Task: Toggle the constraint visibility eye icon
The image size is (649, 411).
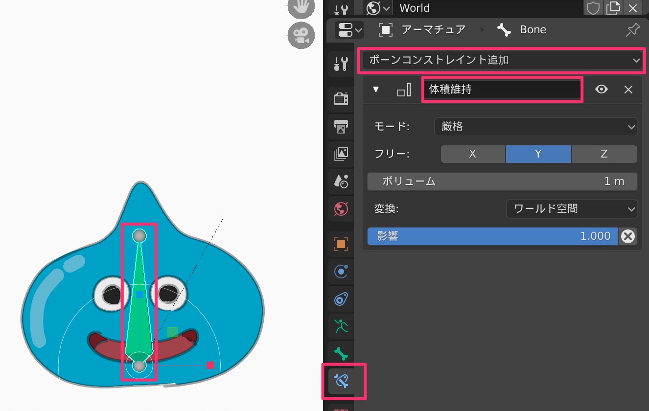Action: coord(602,90)
